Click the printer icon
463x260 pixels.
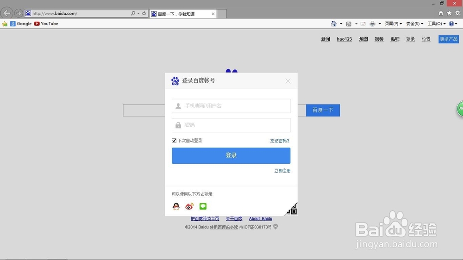tap(372, 24)
